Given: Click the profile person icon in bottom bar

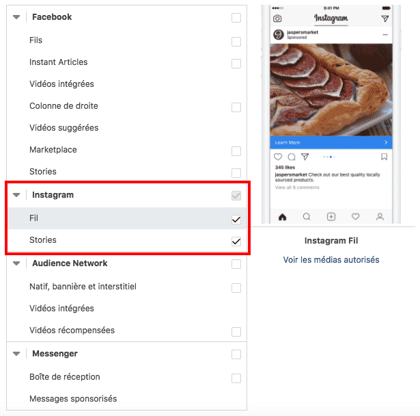Looking at the screenshot, I should coord(380,217).
